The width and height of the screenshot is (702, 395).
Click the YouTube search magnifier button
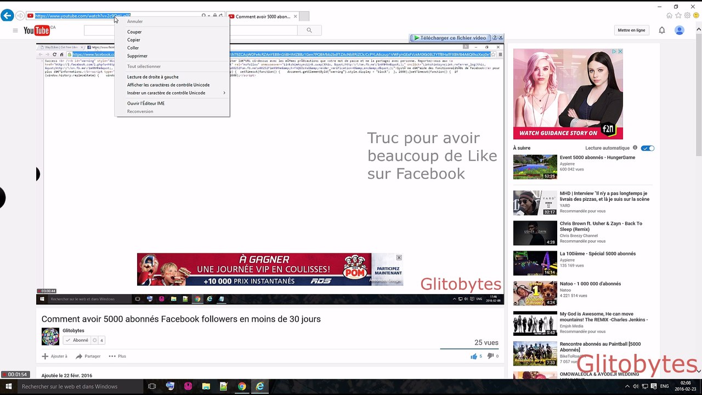coord(309,31)
